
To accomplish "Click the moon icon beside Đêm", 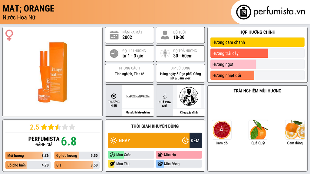I will click(x=185, y=140).
